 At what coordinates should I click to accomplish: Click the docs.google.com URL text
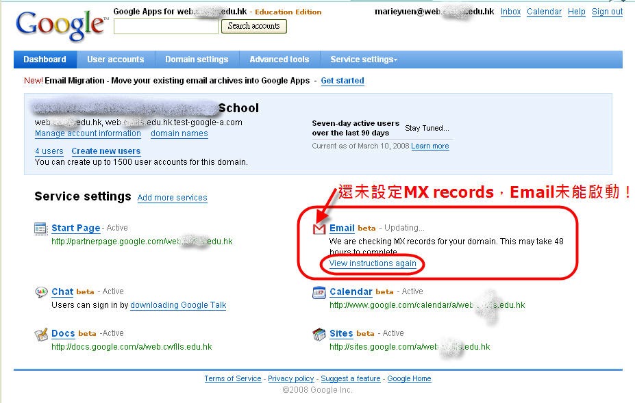coord(132,347)
